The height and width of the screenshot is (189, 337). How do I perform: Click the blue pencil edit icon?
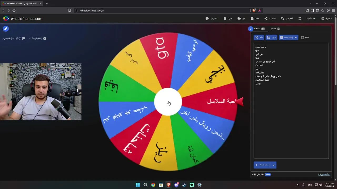(x=6, y=29)
